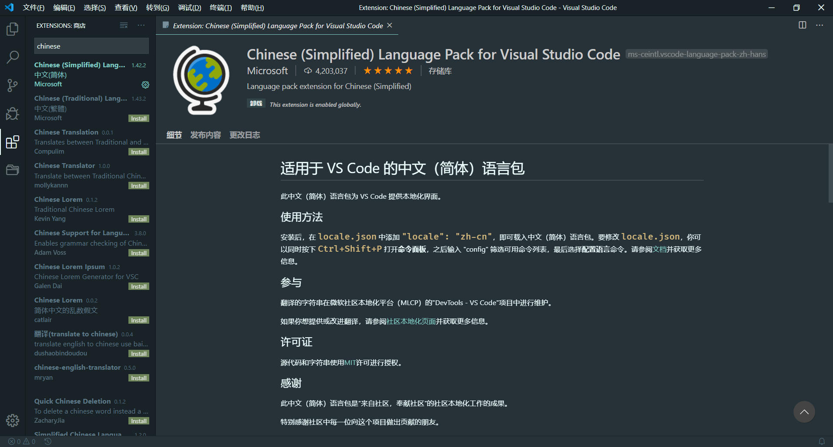The image size is (833, 447).
Task: Install Chinese Lorem by Kevin Yang
Action: 139,219
